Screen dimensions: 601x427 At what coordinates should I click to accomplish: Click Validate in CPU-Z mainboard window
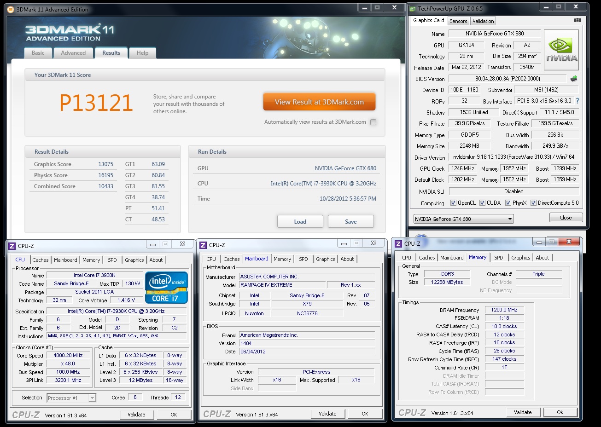(x=327, y=414)
